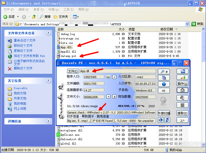Image resolution: width=206 pixels, height=153 pixels.
Task: Expand the Details info panel
Action: (48, 121)
